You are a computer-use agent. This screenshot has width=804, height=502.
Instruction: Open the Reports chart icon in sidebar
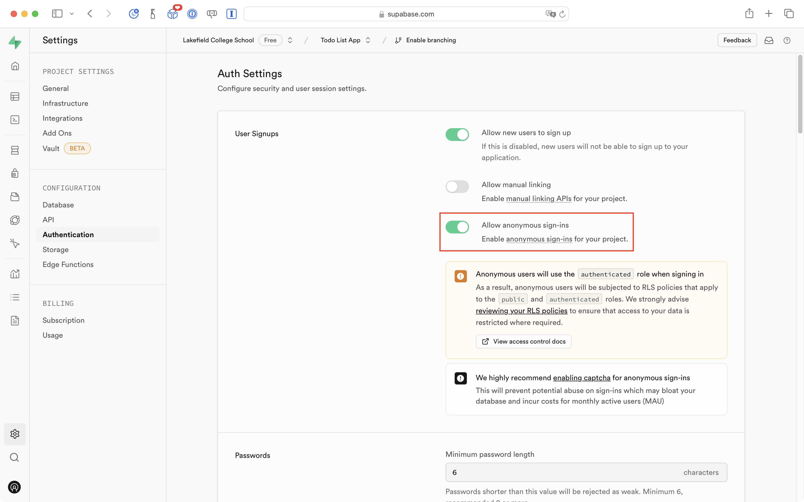click(15, 274)
